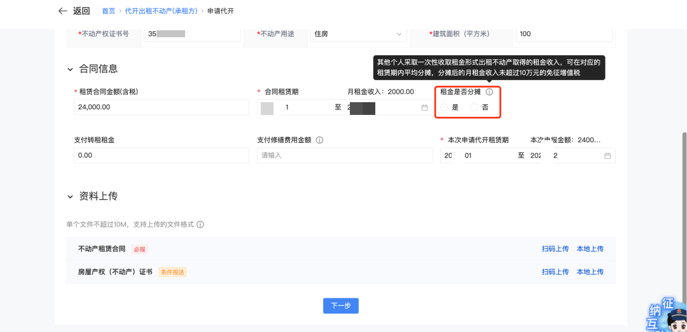Viewport: 687px width, 332px height.
Task: Click the 房屋产权(不动产)证书 row label
Action: click(115, 272)
